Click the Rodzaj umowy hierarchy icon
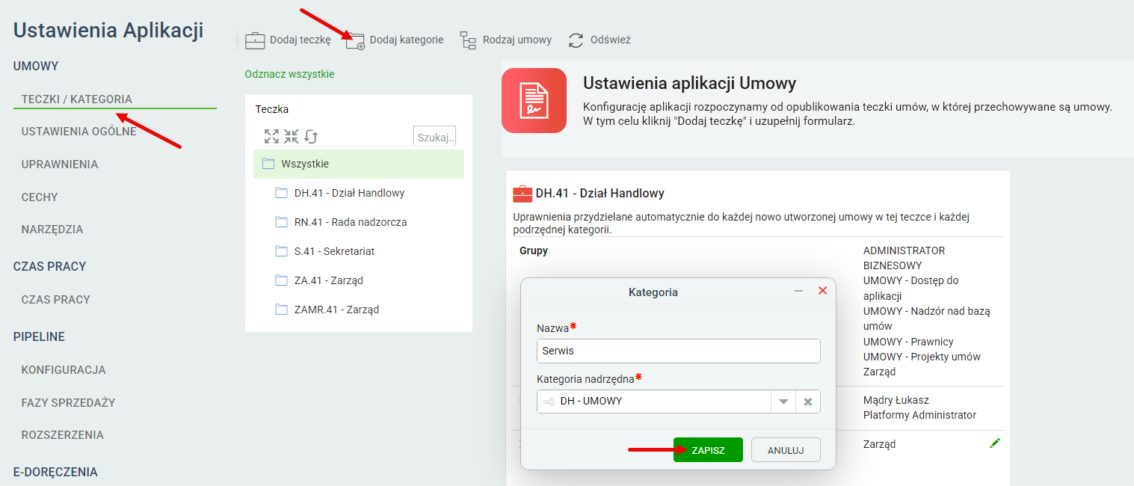 pyautogui.click(x=468, y=40)
